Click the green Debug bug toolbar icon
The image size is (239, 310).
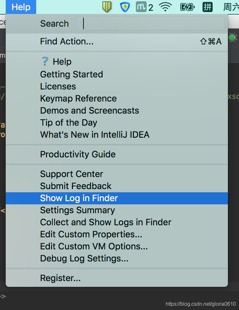(233, 37)
